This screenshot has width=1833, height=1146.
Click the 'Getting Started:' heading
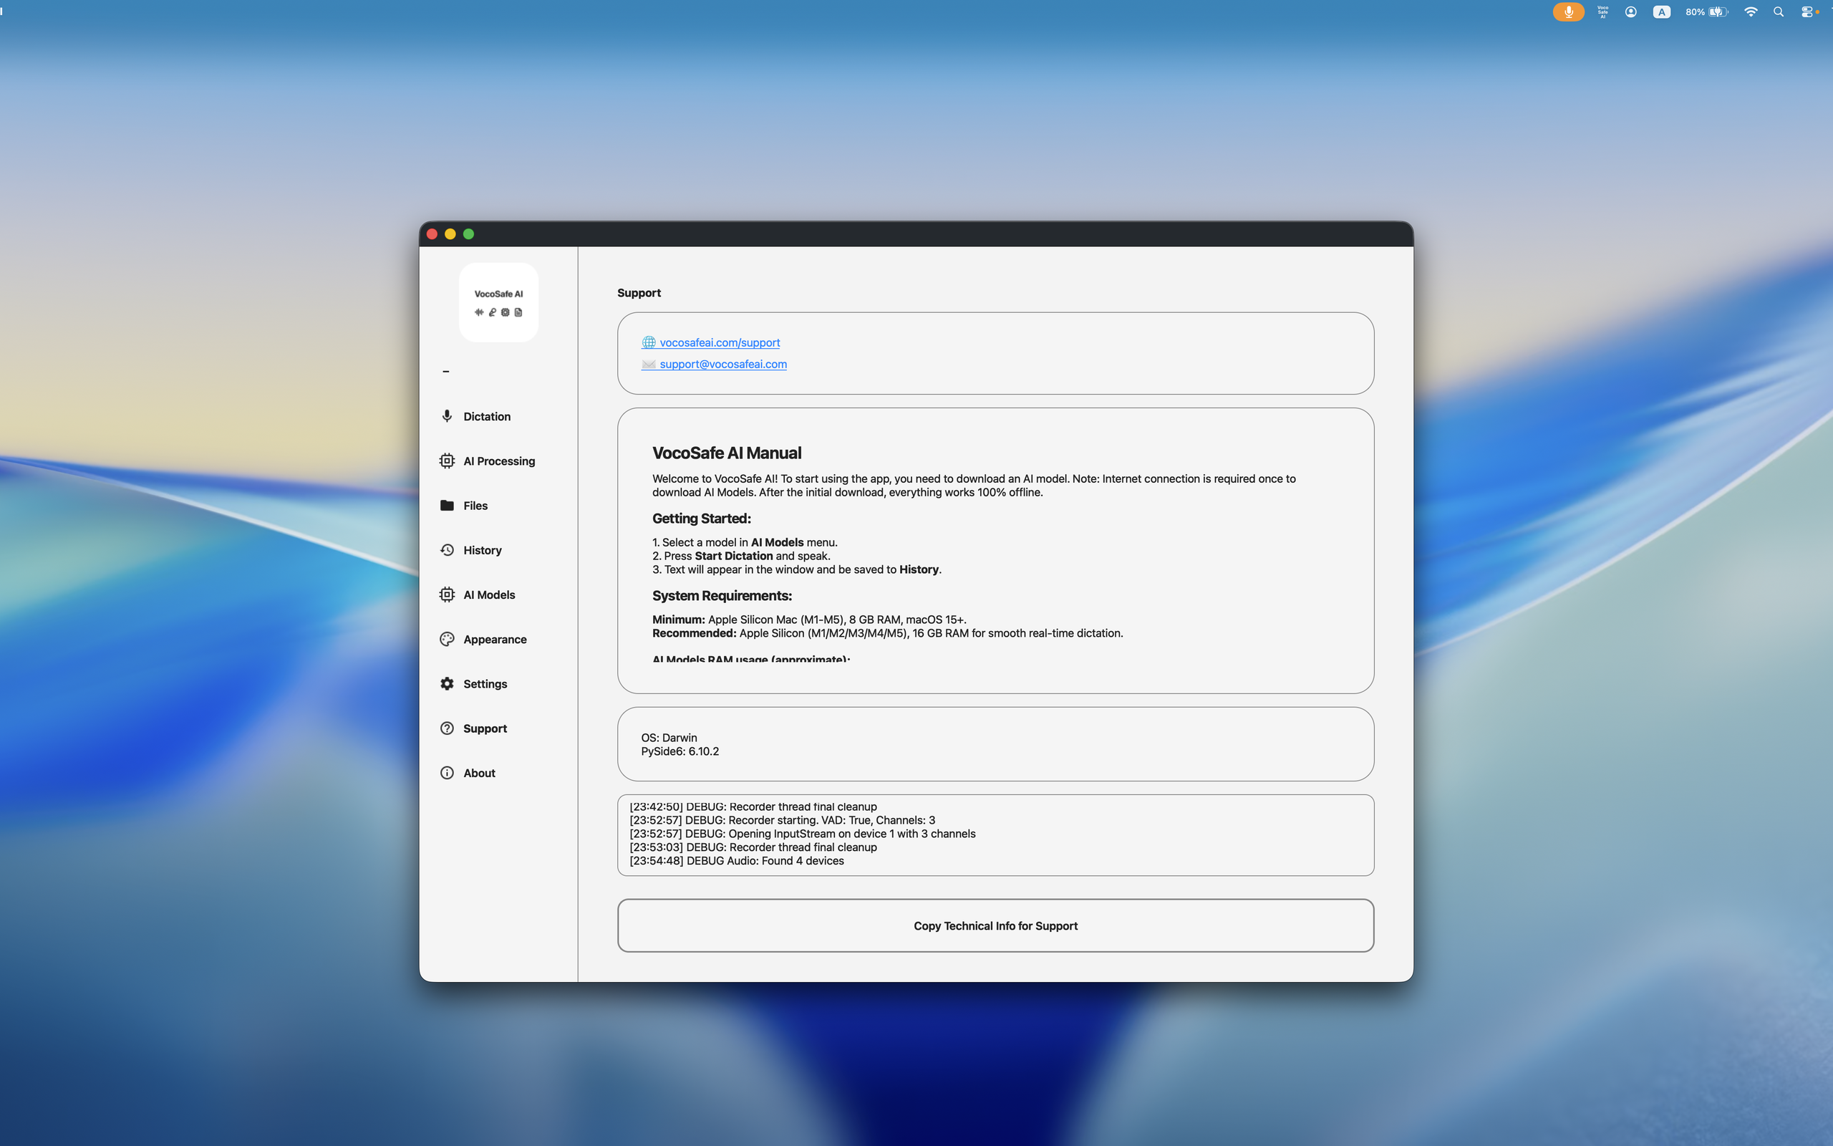click(702, 519)
